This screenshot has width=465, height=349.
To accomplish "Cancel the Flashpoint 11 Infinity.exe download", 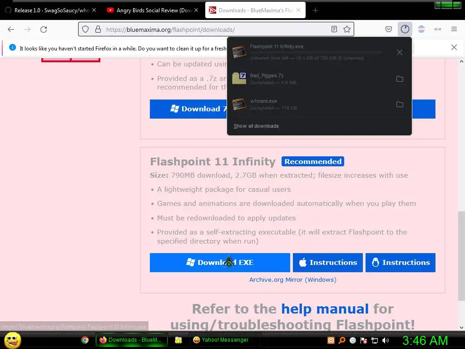I will click(400, 53).
